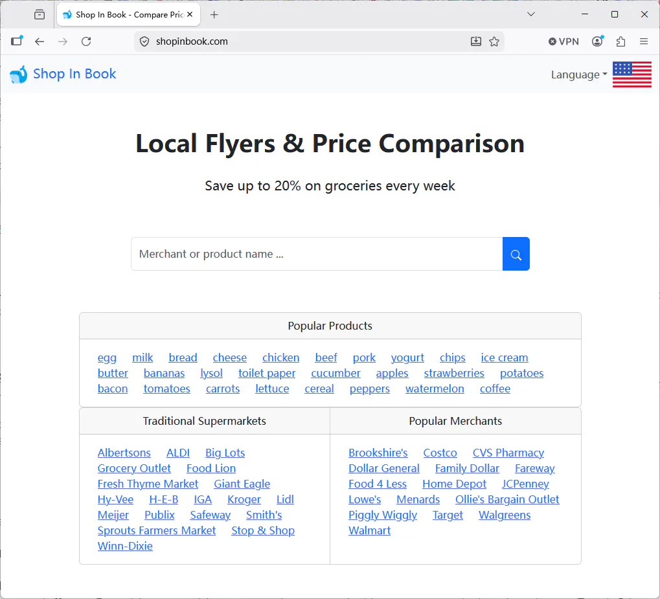Open the watermelon product link

(435, 389)
